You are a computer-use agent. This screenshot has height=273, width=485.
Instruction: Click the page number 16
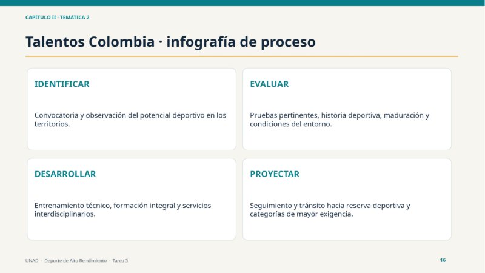tap(443, 260)
